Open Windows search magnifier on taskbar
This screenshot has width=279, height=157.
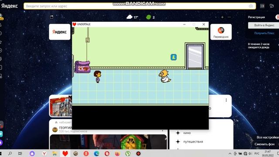[10, 154]
